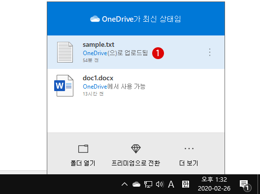Screen dimensions: 260x194
Task: Click the '13시간 전' timestamp
Action: [x=93, y=94]
